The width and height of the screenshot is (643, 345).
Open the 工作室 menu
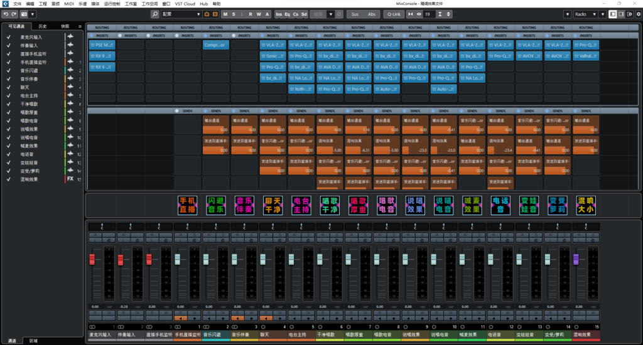(131, 4)
